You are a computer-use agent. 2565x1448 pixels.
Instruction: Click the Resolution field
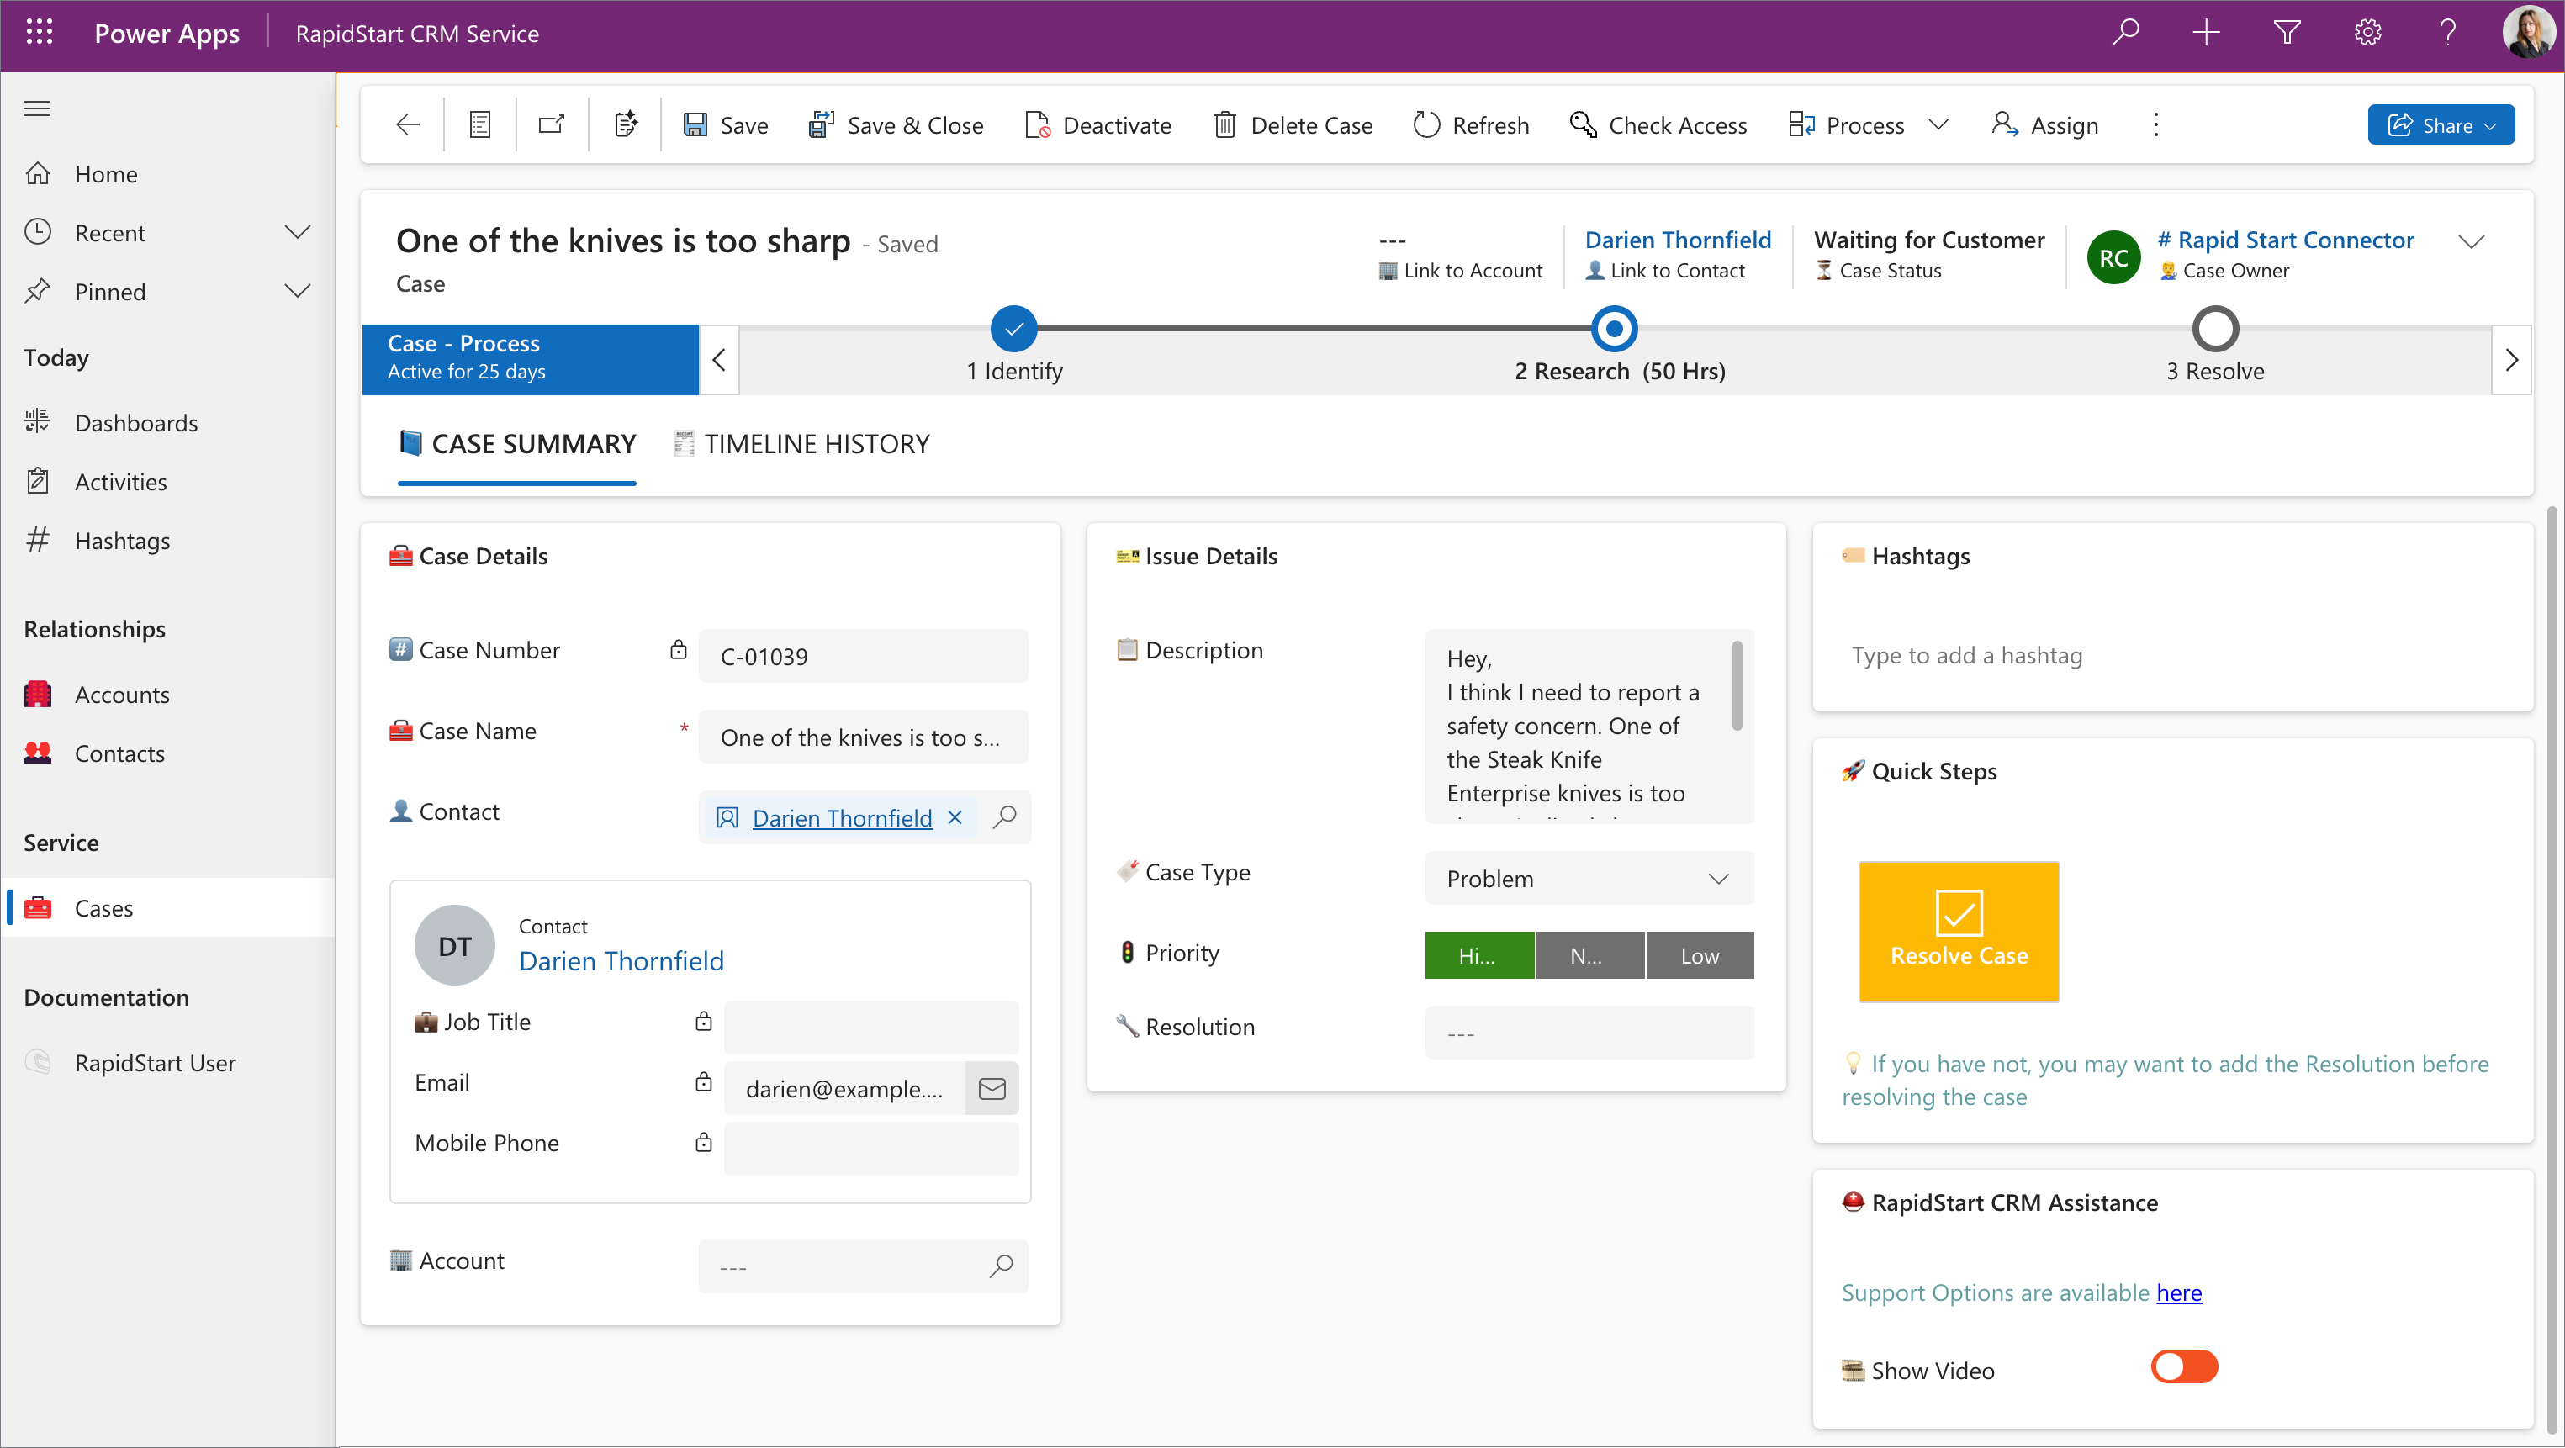(x=1588, y=1033)
